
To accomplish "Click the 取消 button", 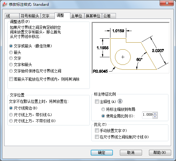I will (131, 152).
